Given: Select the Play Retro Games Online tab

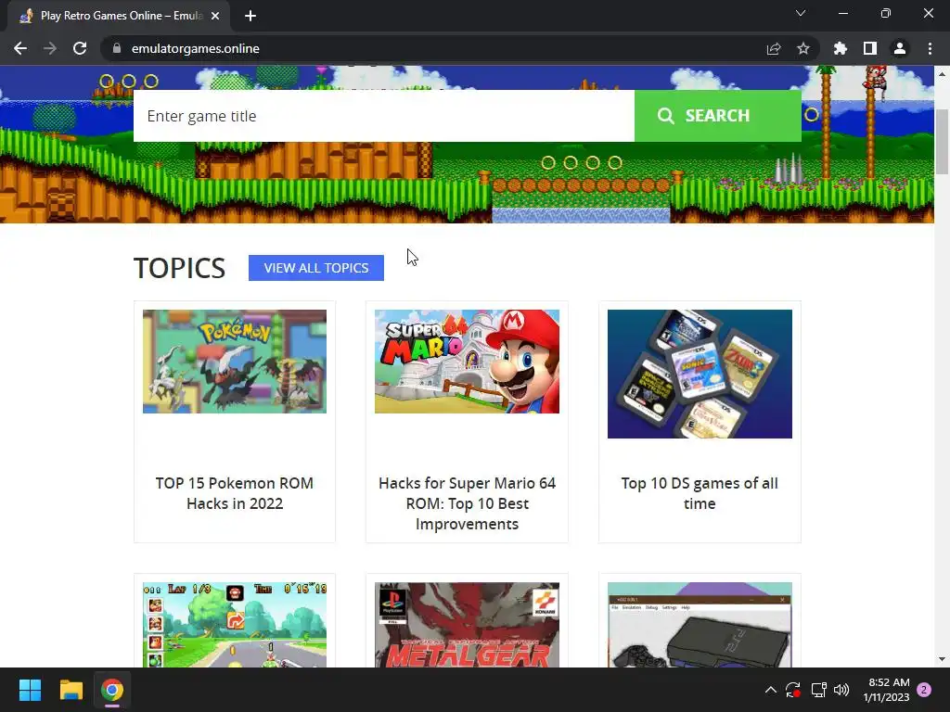Looking at the screenshot, I should click(119, 16).
